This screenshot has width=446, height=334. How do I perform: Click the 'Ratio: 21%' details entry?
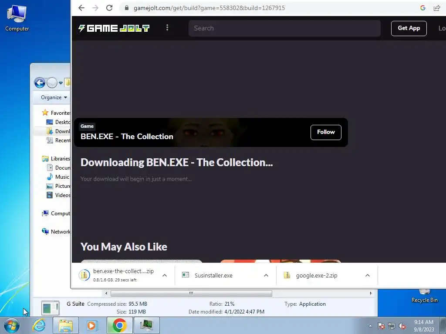(x=222, y=304)
